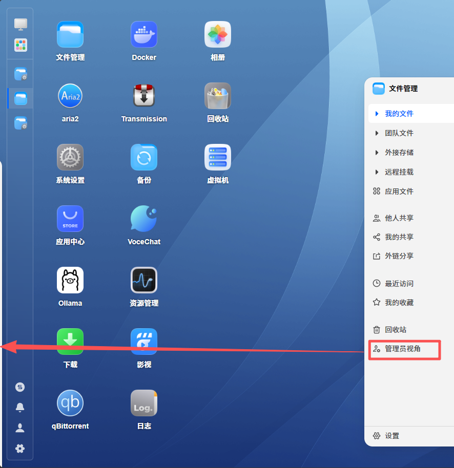Open the 日志 log app
The width and height of the screenshot is (454, 468).
[144, 403]
